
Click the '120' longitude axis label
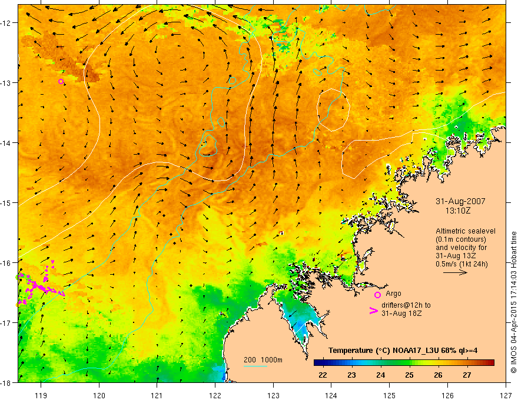coord(99,395)
